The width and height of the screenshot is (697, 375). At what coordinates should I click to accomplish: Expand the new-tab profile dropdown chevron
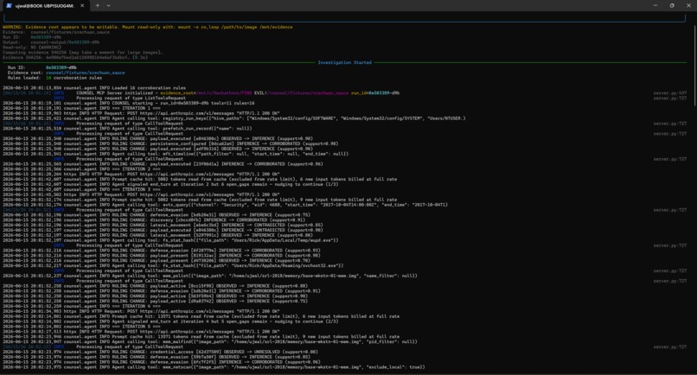[108, 6]
